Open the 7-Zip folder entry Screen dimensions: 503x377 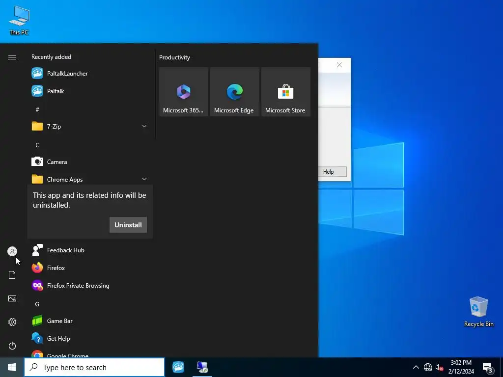pyautogui.click(x=90, y=126)
